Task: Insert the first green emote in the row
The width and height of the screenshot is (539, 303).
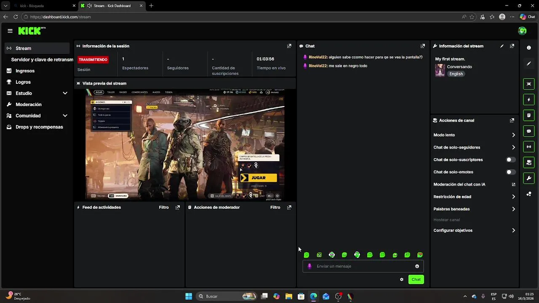Action: point(307,255)
